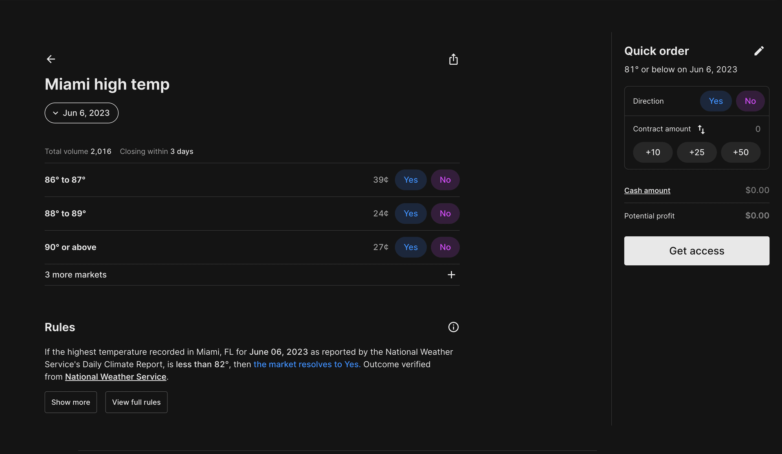Click the edit pencil in Quick order
Viewport: 782px width, 454px height.
pyautogui.click(x=759, y=51)
